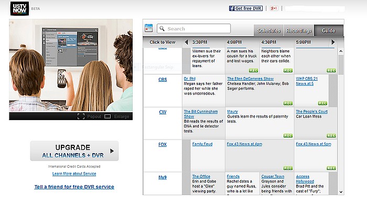
Task: Click the 4:30PM time header
Action: (x=268, y=42)
